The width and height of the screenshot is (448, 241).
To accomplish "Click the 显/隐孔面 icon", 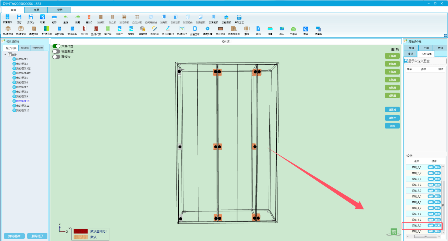I will 46,28.
